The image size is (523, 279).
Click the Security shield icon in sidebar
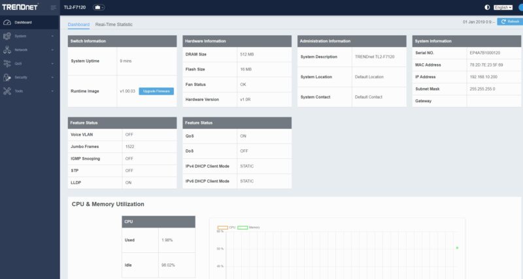pyautogui.click(x=7, y=77)
